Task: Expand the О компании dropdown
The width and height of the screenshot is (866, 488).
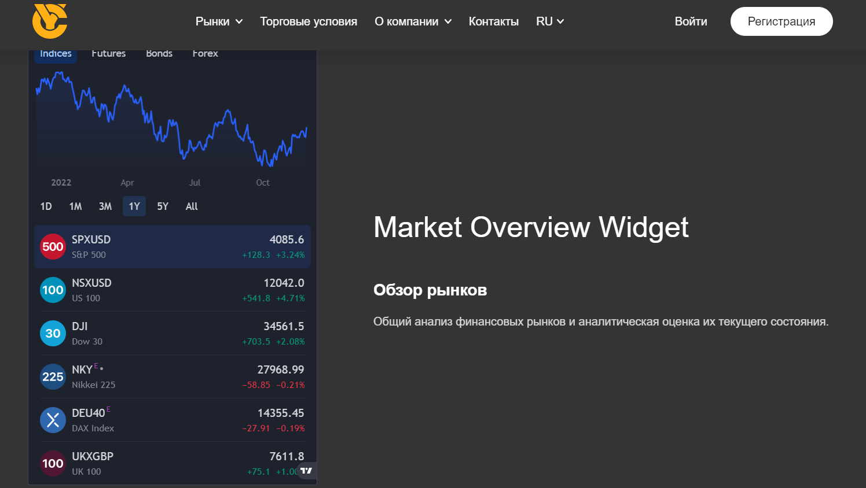Action: 413,21
